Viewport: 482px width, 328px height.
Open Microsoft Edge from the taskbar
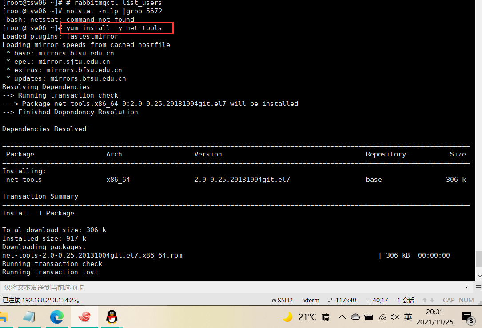[57, 316]
